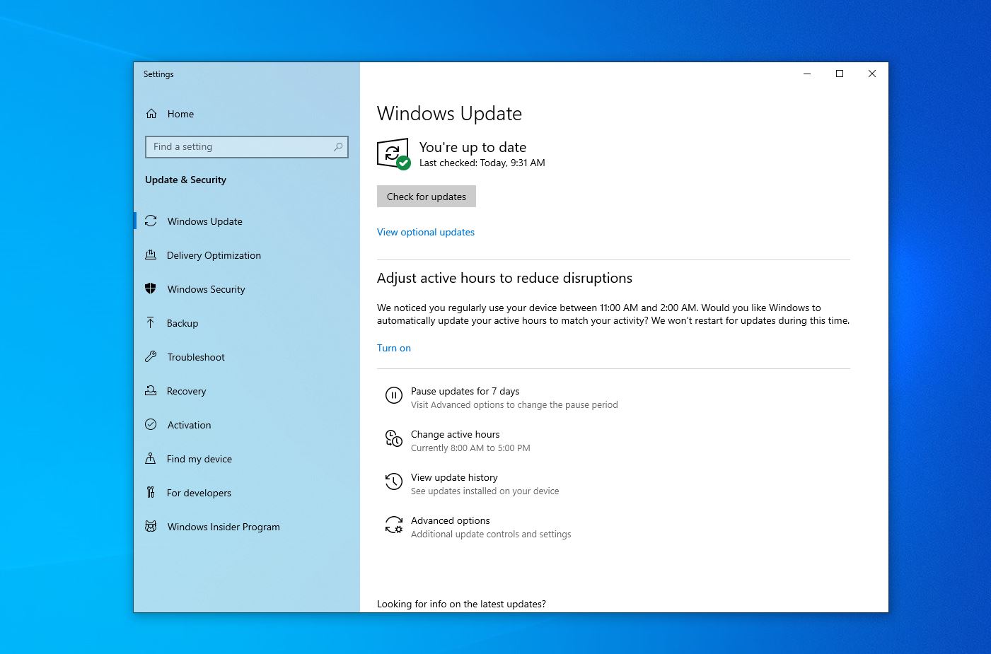Open Delivery Optimization from the sidebar
Viewport: 991px width, 654px height.
(x=151, y=255)
